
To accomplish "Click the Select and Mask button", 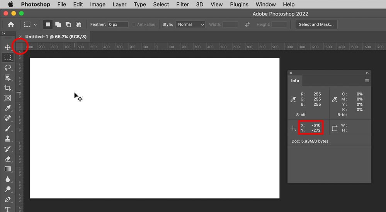I will click(316, 24).
